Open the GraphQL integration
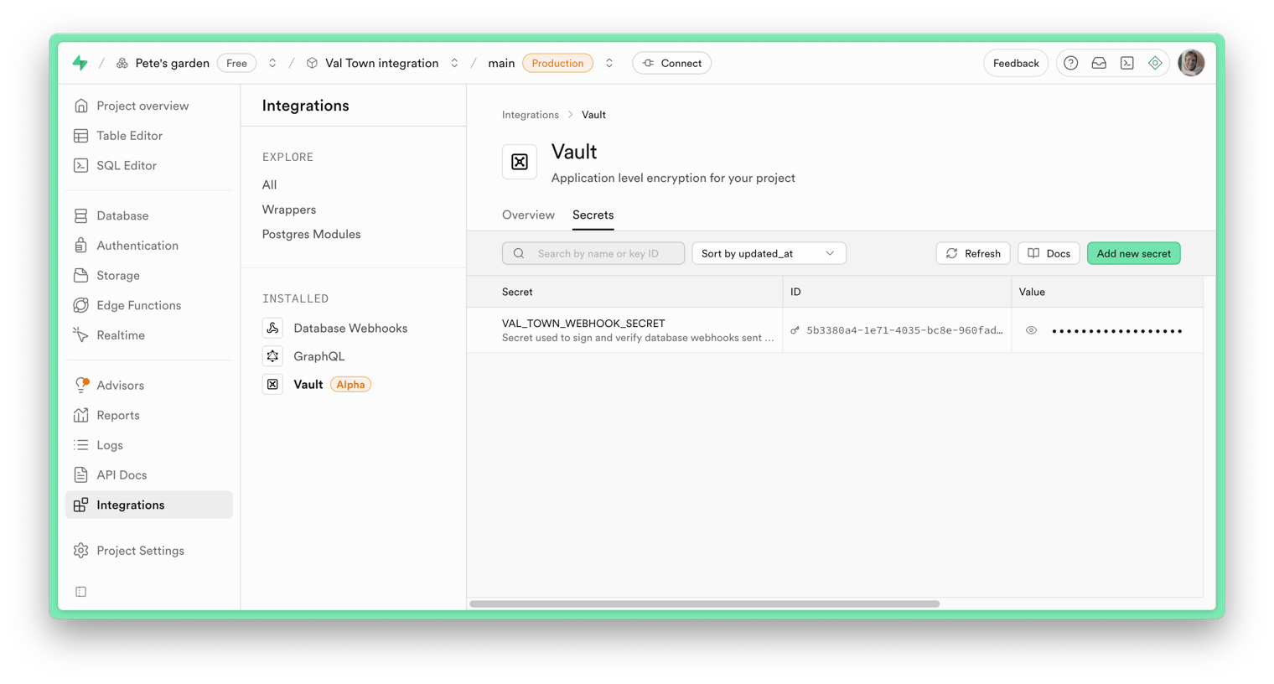This screenshot has height=684, width=1274. coord(318,356)
